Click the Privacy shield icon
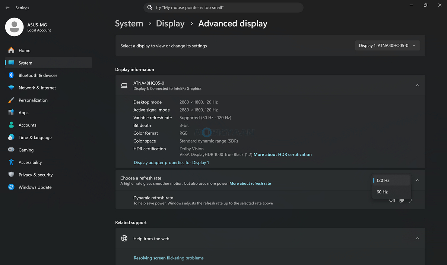This screenshot has width=447, height=265. 11,175
